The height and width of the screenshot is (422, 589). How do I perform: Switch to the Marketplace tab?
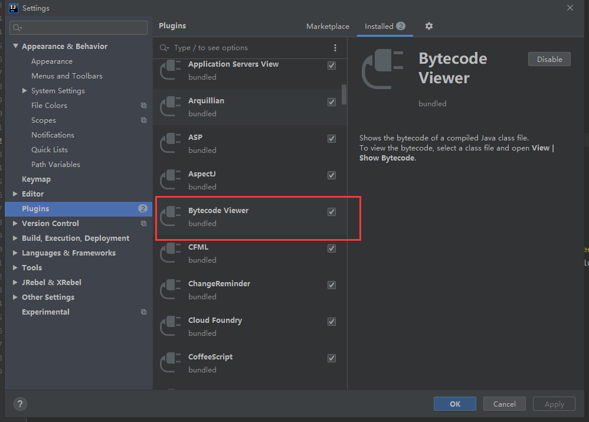point(328,27)
